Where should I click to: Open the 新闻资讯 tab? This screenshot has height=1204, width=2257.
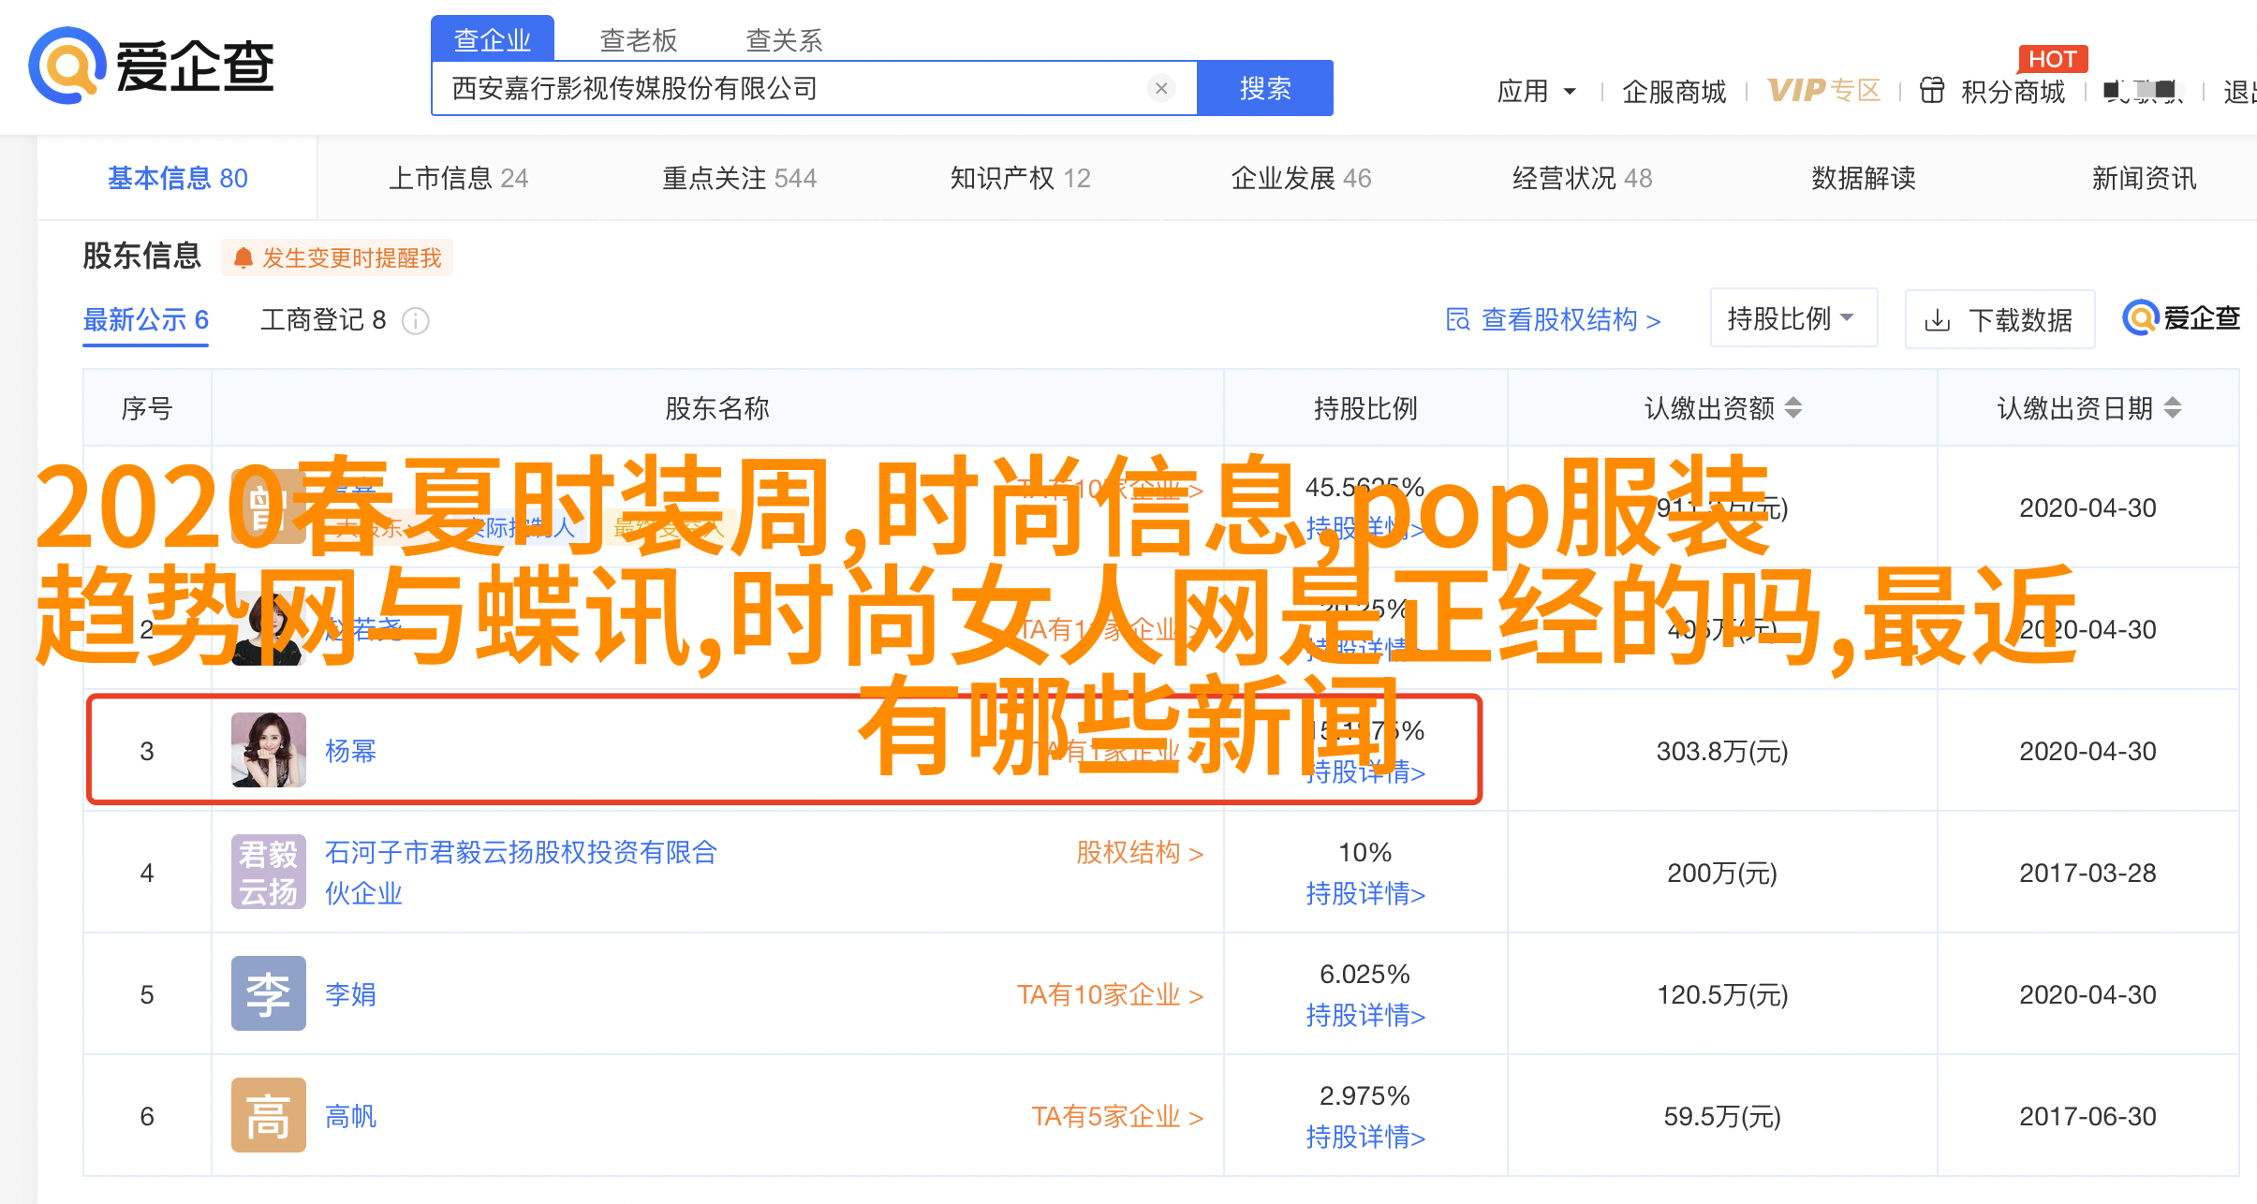tap(2145, 178)
